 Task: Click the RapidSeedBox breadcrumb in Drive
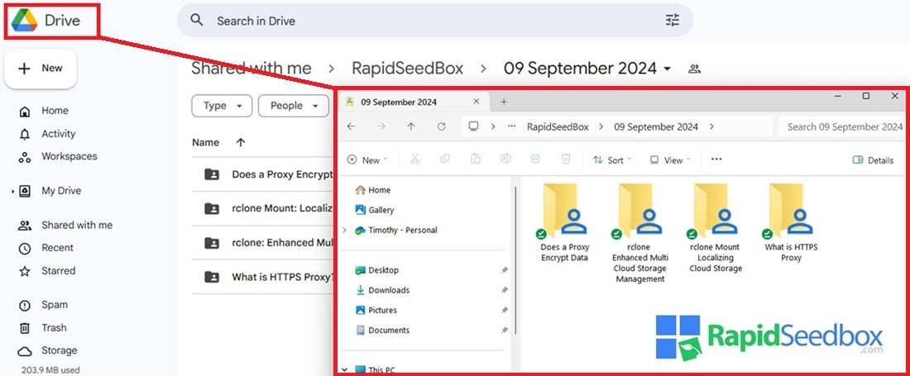pos(407,69)
